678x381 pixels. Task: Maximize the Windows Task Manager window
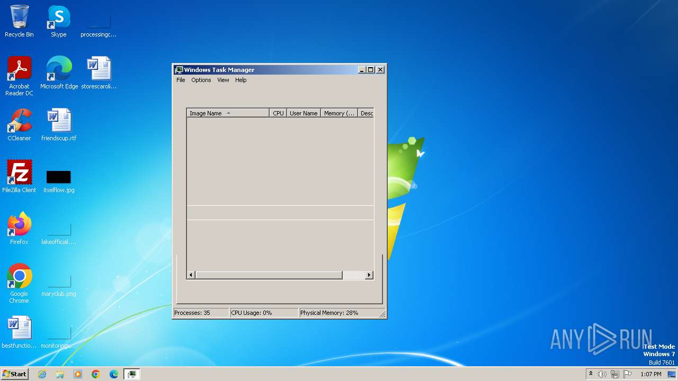click(371, 70)
